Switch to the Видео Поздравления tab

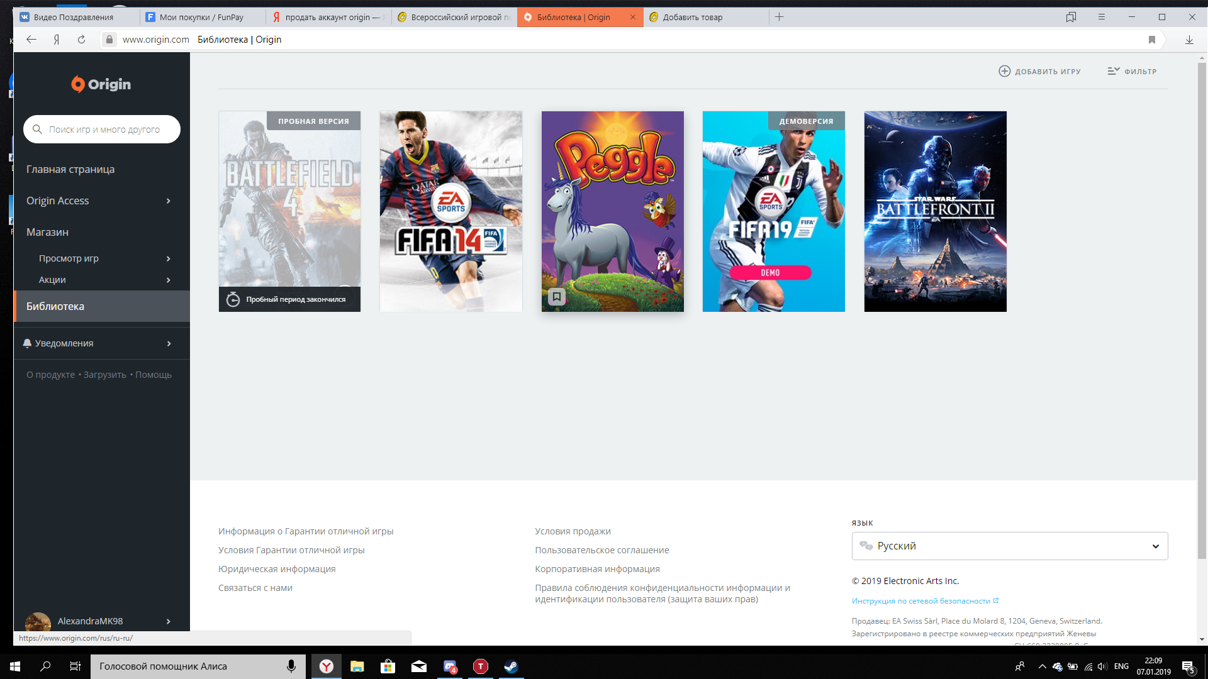pos(75,17)
